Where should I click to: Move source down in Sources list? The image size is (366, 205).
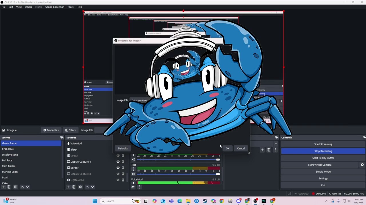pyautogui.click(x=93, y=187)
